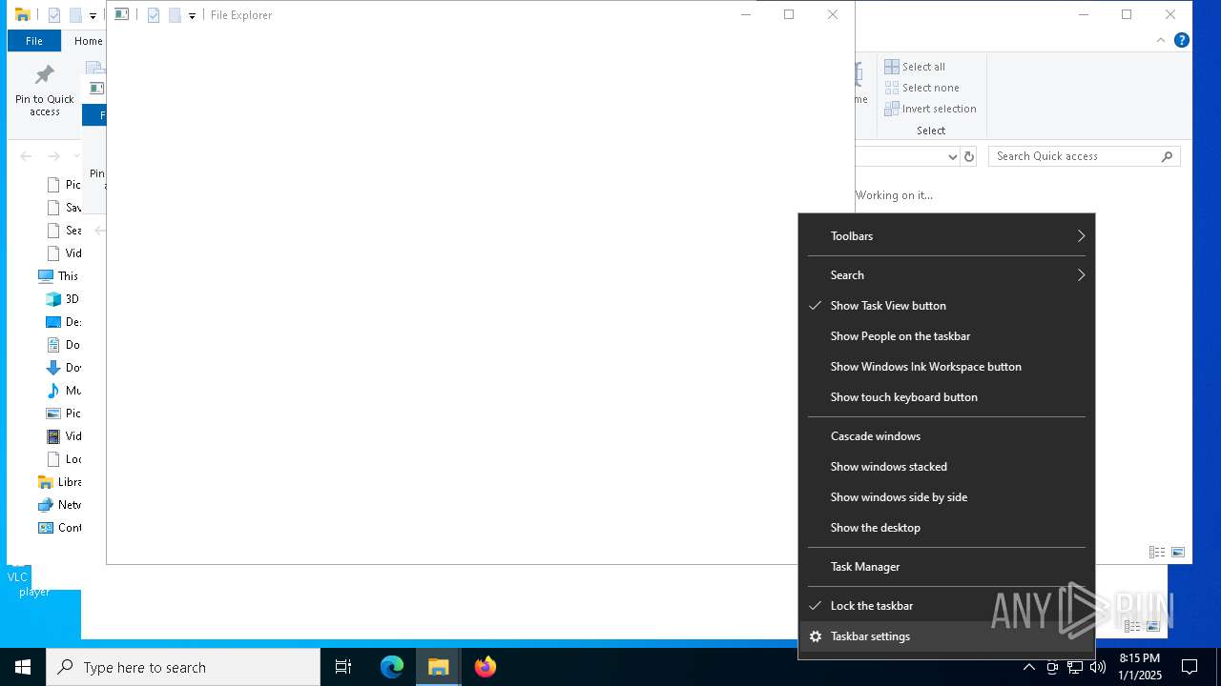Open Taskbar settings from the menu
The width and height of the screenshot is (1221, 686).
tap(946, 636)
